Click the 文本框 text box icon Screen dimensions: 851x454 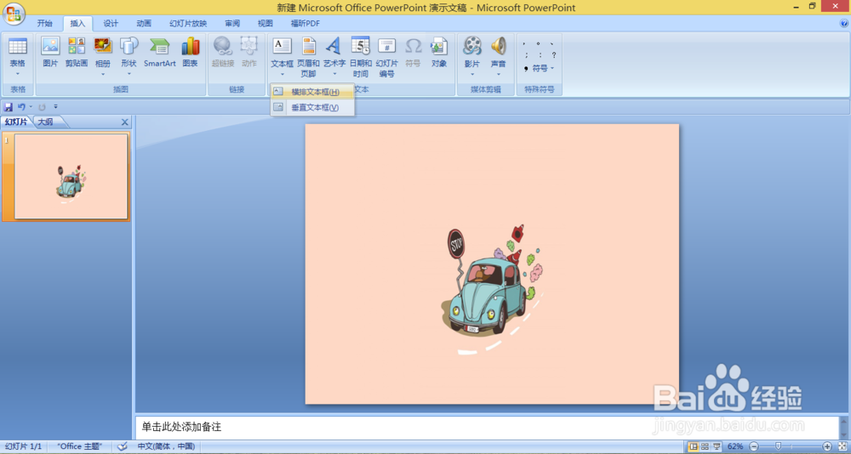click(283, 46)
